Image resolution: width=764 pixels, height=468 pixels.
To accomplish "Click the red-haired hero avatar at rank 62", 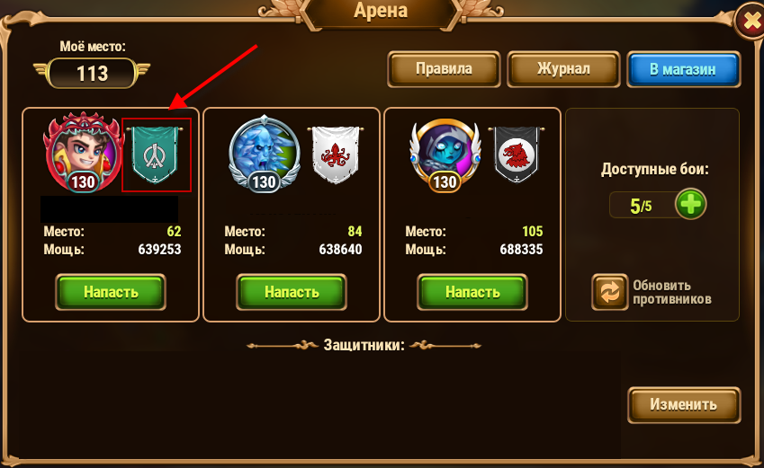I will 83,153.
